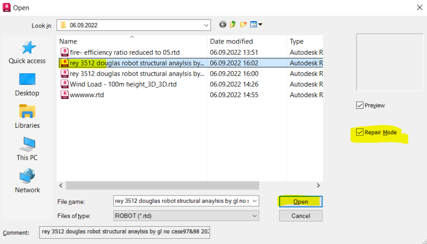The height and width of the screenshot is (244, 427).
Task: Open the Desktop location
Action: coord(27,84)
